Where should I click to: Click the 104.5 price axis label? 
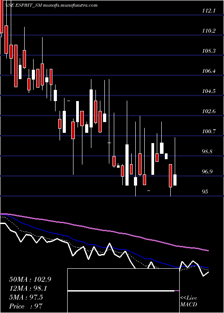tap(209, 91)
